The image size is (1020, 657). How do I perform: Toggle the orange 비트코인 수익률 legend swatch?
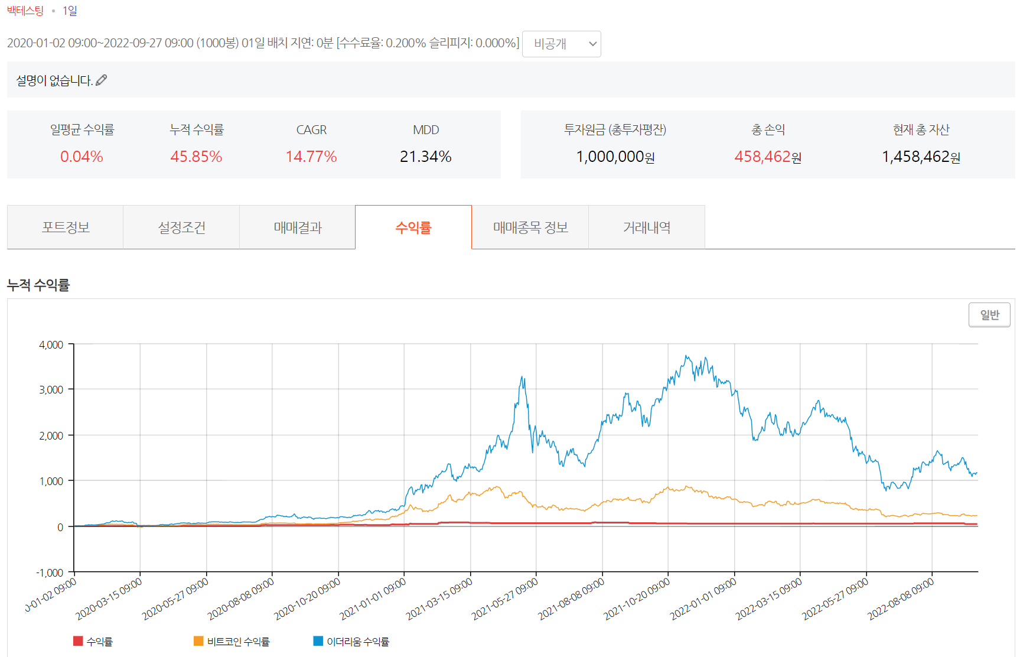tap(198, 641)
